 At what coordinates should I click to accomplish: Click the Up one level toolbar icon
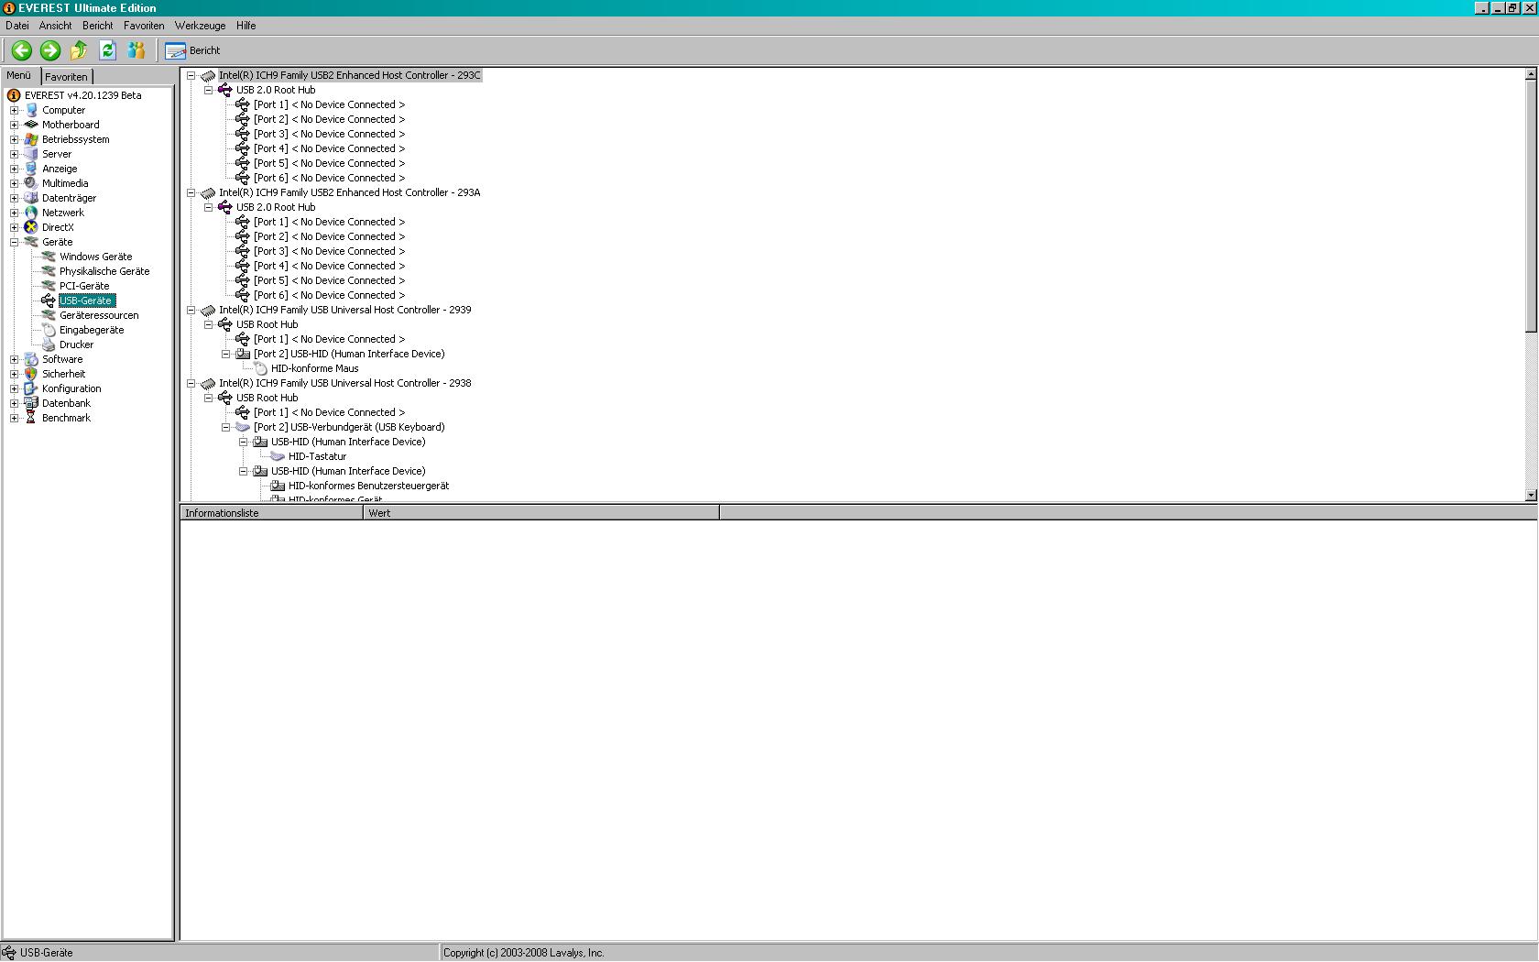coord(79,50)
